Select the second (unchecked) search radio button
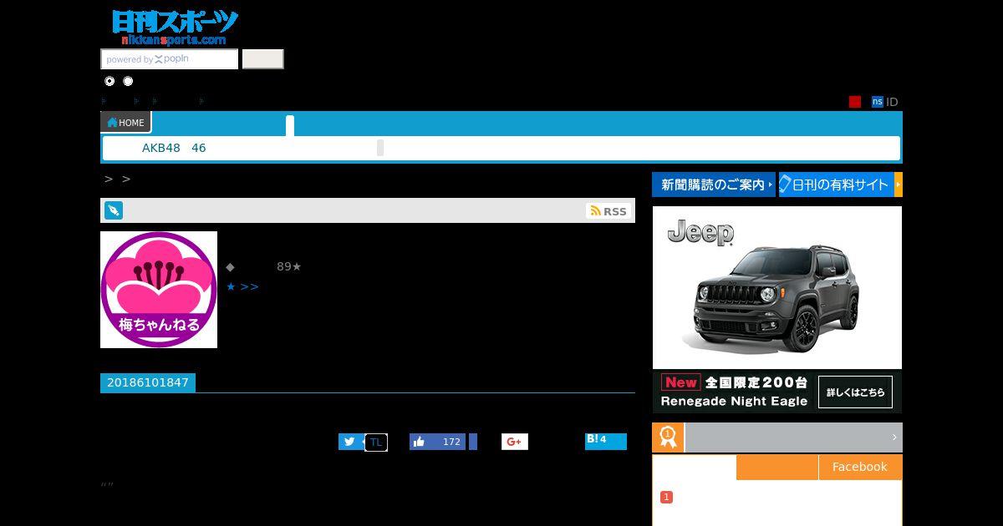 pos(128,81)
